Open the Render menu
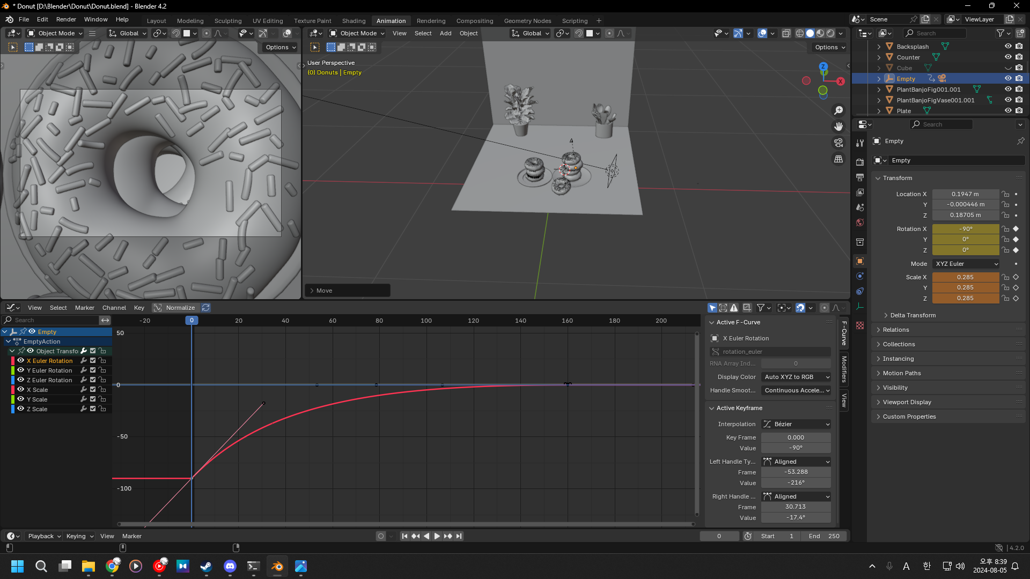Viewport: 1030px width, 579px height. coord(66,19)
